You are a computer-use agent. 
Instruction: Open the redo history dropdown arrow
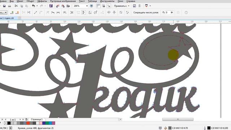coord(45,6)
